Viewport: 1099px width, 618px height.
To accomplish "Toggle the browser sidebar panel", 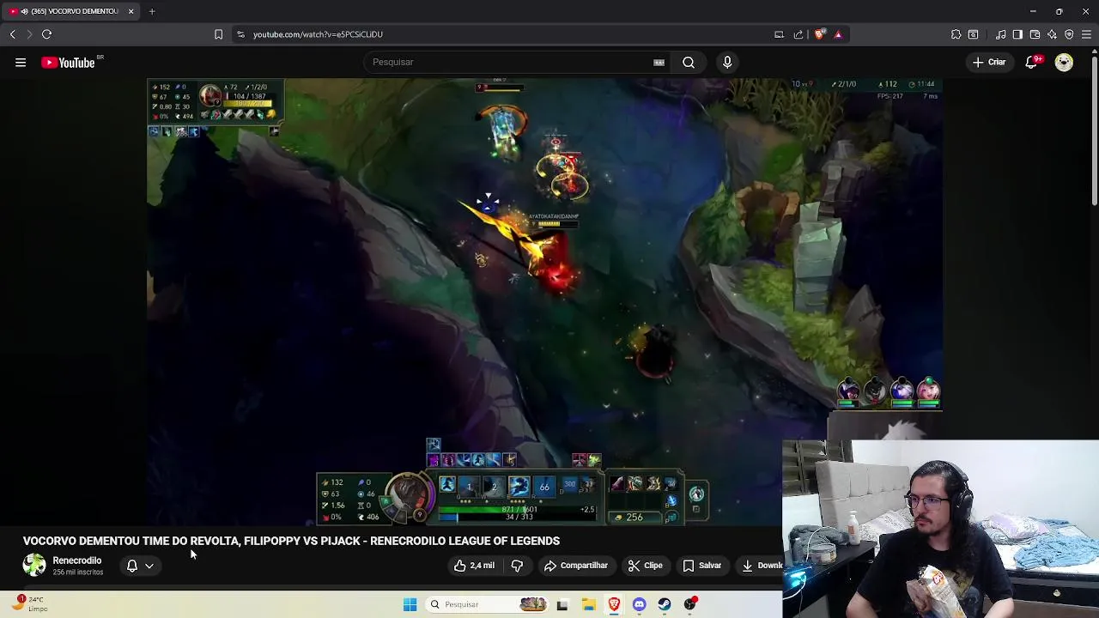I will (x=1017, y=34).
